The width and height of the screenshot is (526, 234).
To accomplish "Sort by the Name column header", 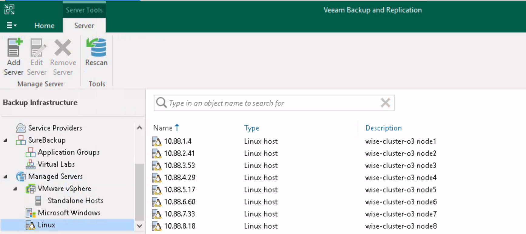I will click(x=163, y=128).
